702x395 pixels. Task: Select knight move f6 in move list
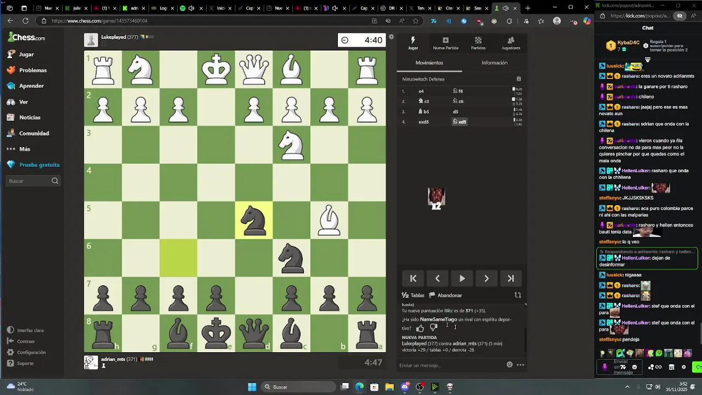point(458,91)
